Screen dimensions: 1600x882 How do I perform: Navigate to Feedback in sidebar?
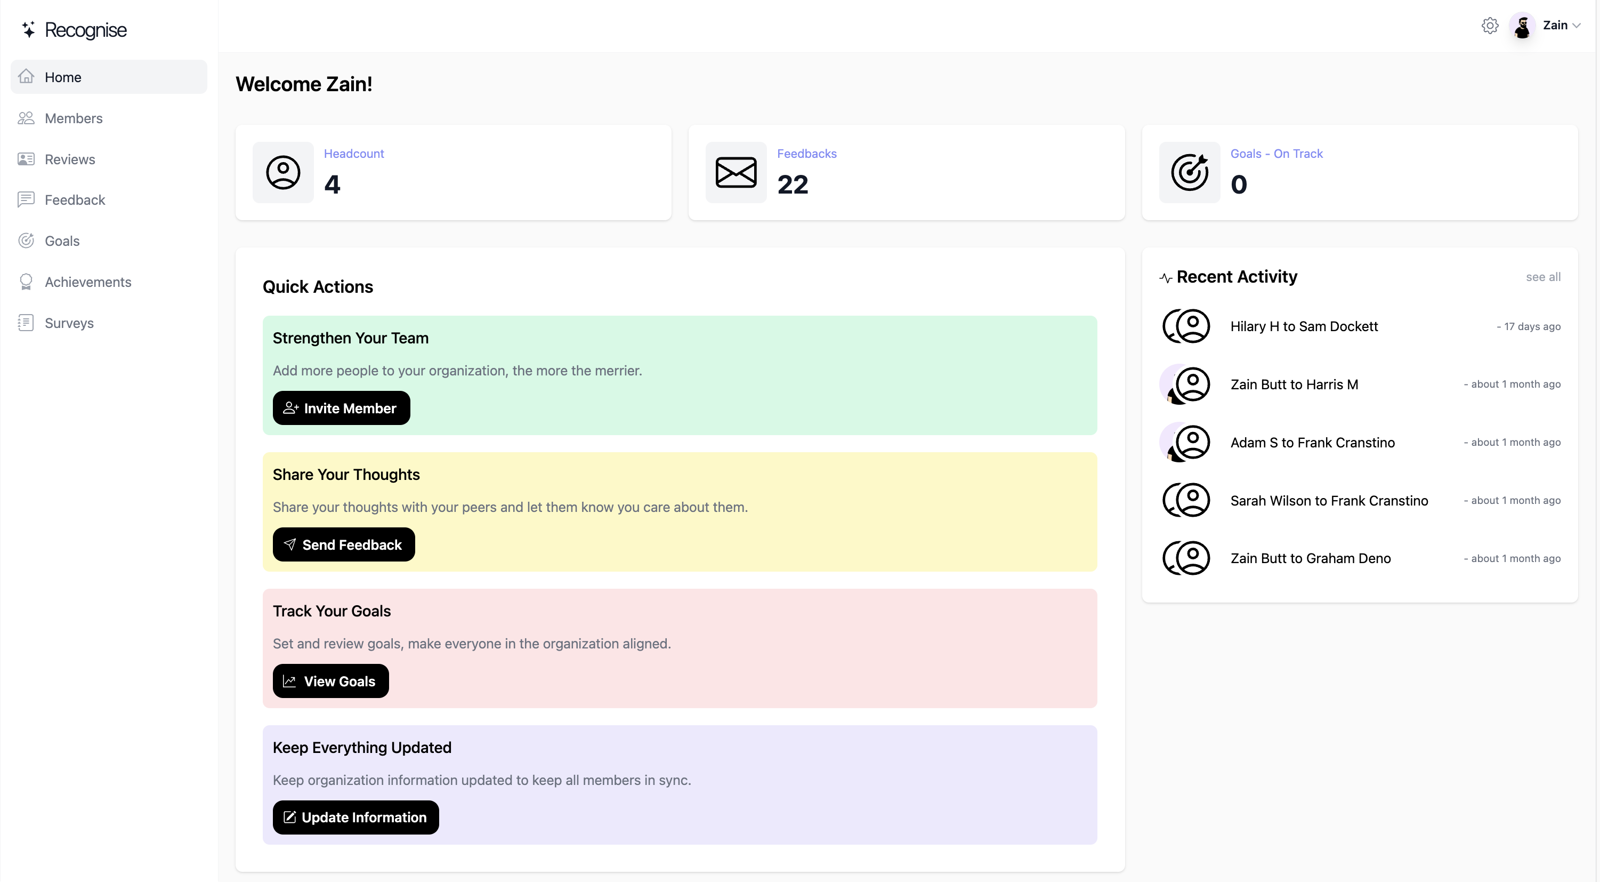109,199
